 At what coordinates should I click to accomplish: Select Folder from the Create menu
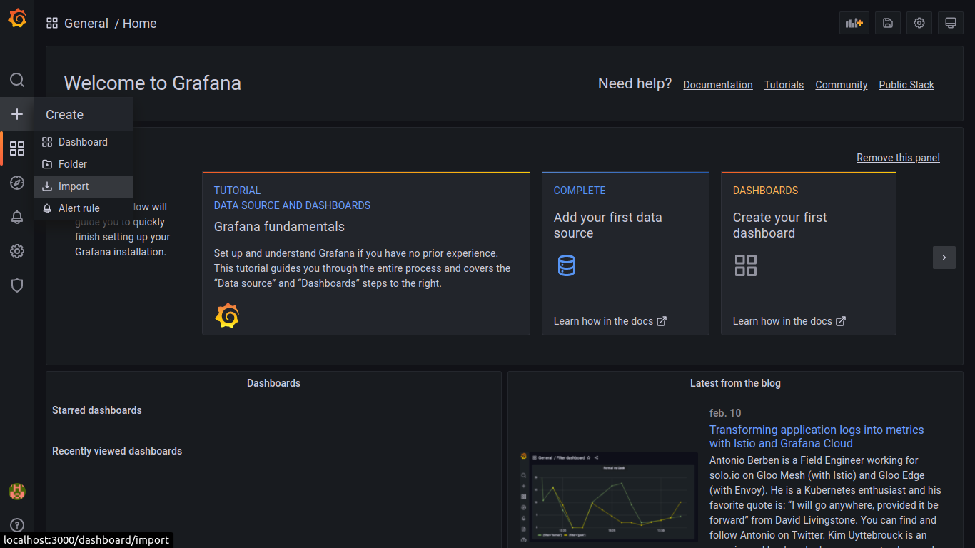point(73,164)
